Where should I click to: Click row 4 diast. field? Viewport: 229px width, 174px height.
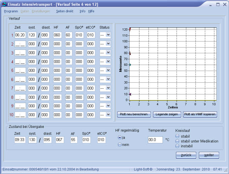point(45,62)
